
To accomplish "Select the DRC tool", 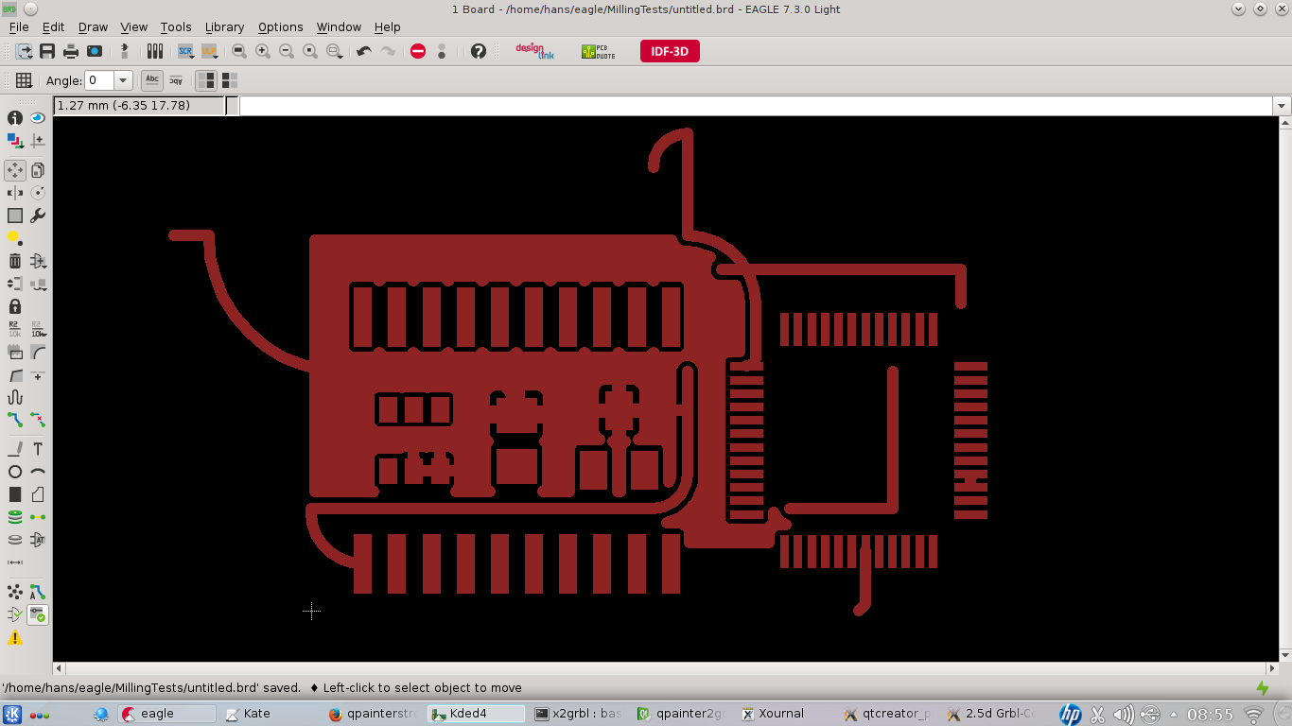I will point(38,614).
